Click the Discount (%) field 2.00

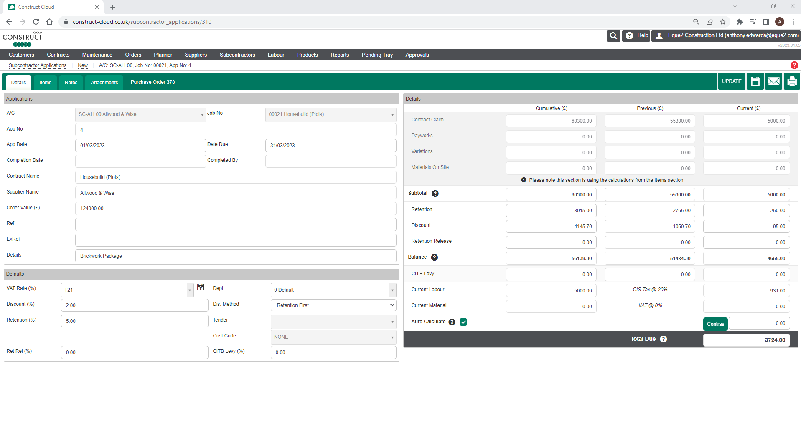pyautogui.click(x=135, y=305)
